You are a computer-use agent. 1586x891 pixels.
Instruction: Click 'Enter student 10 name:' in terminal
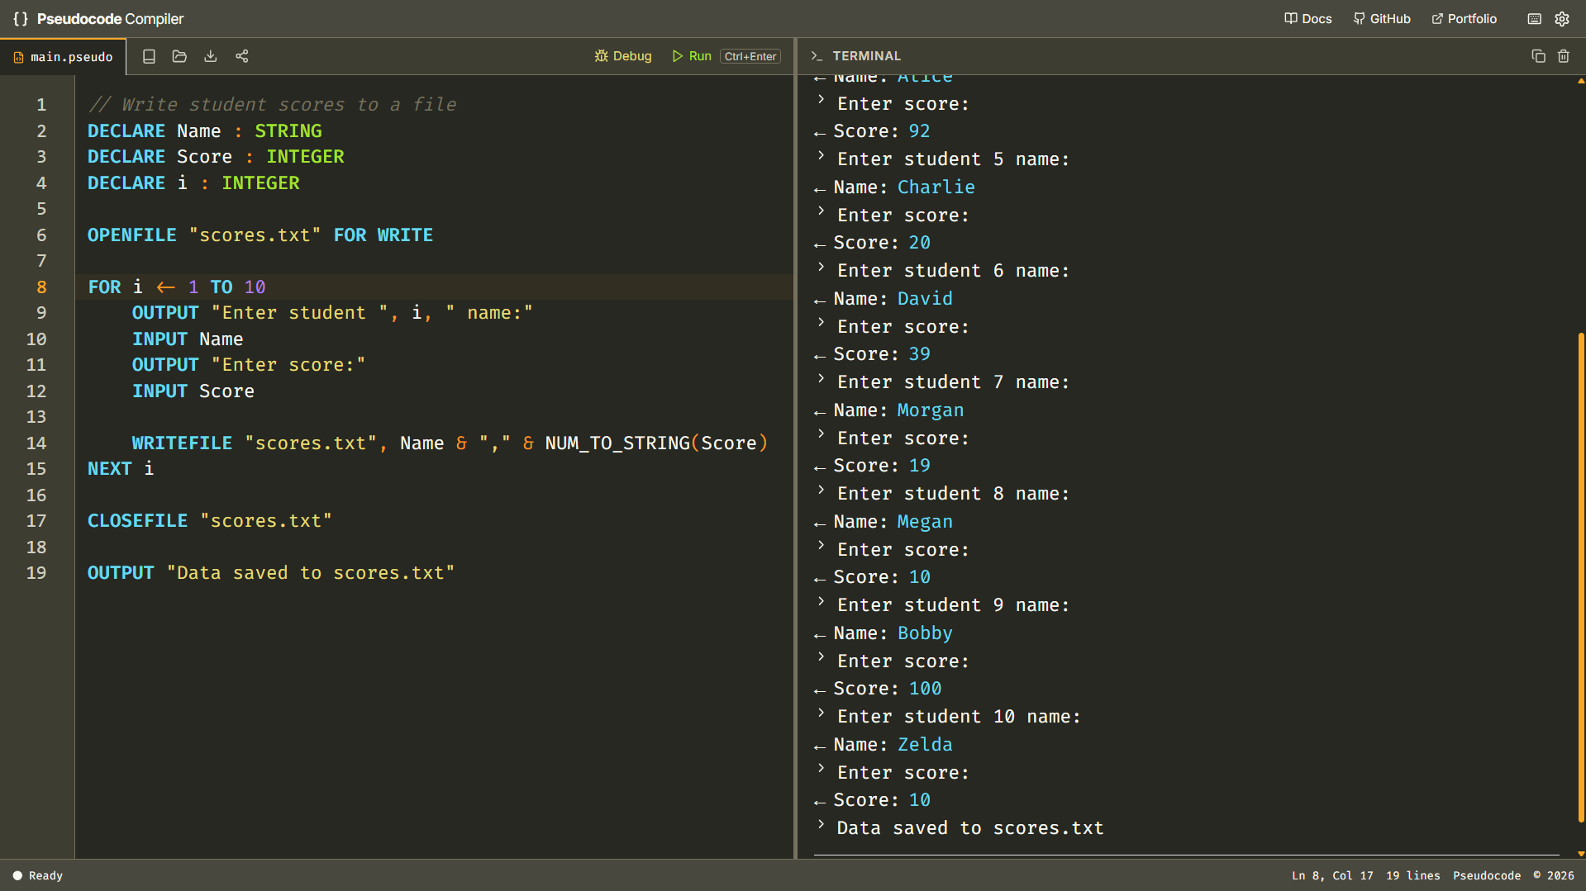(959, 717)
